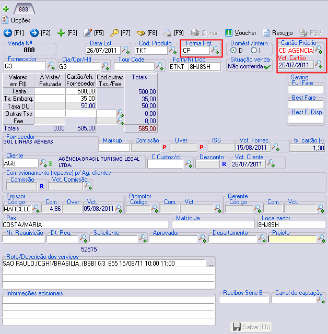The image size is (328, 334).
Task: Open lookup for Projeto
Action: 321,238
